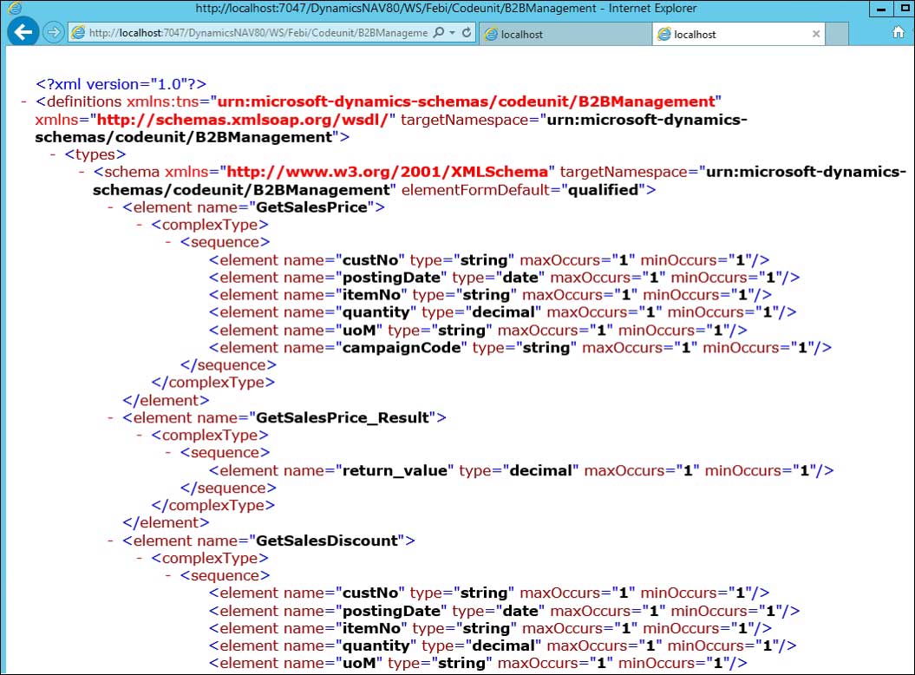Refresh the page with the reload icon
Image resolution: width=915 pixels, height=675 pixels.
467,33
